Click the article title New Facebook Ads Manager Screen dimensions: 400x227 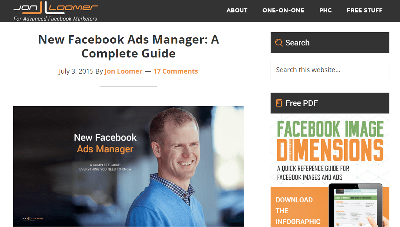coord(129,46)
